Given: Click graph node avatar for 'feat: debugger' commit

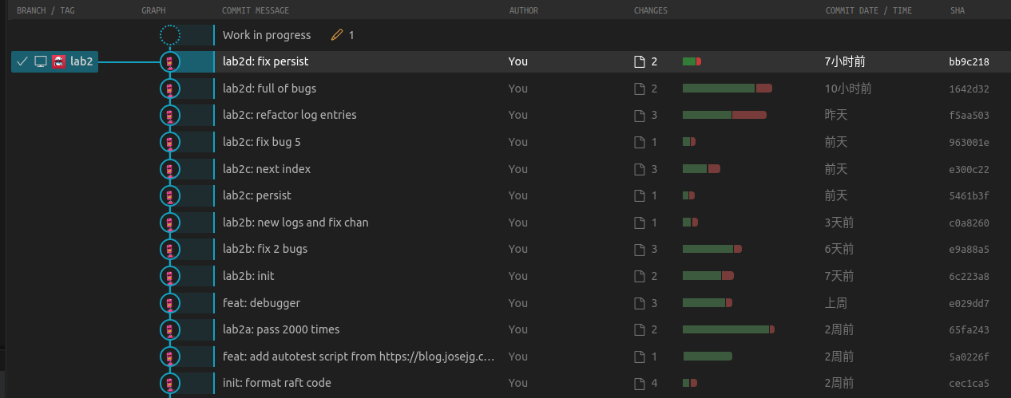Looking at the screenshot, I should [x=169, y=303].
